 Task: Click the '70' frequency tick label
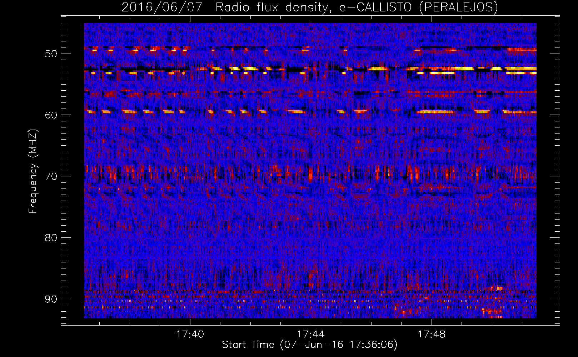(x=51, y=176)
